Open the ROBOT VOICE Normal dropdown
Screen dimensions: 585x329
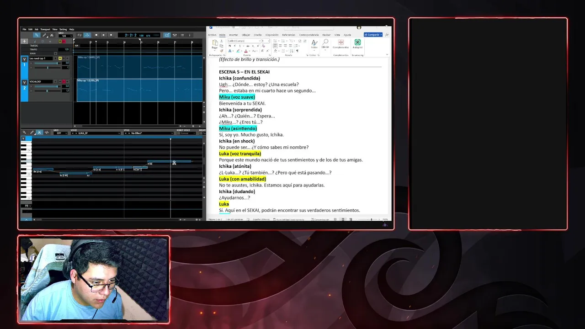tap(188, 133)
